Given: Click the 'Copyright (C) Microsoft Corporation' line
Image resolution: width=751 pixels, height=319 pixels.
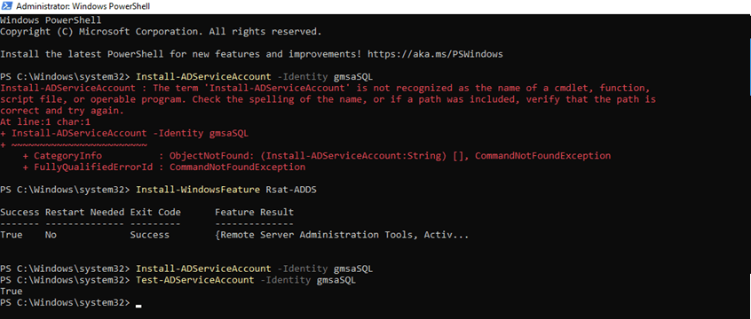Looking at the screenshot, I should pyautogui.click(x=161, y=32).
